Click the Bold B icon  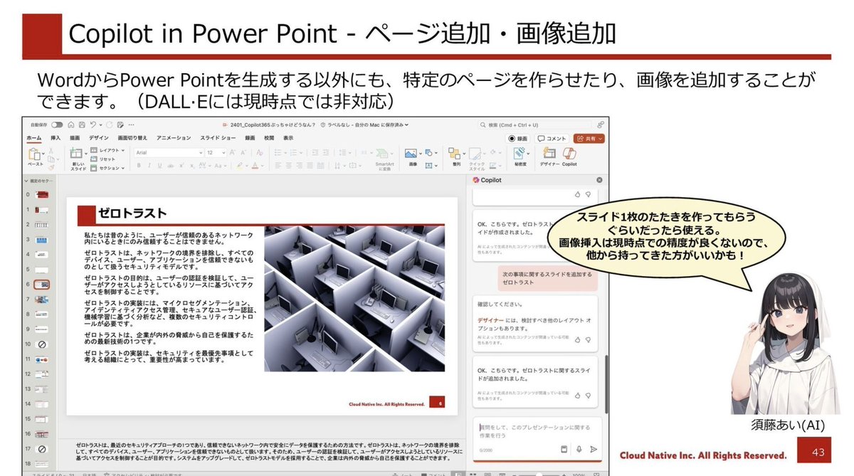pos(139,165)
